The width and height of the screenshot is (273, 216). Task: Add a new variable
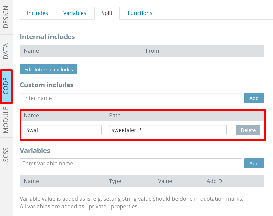click(254, 163)
